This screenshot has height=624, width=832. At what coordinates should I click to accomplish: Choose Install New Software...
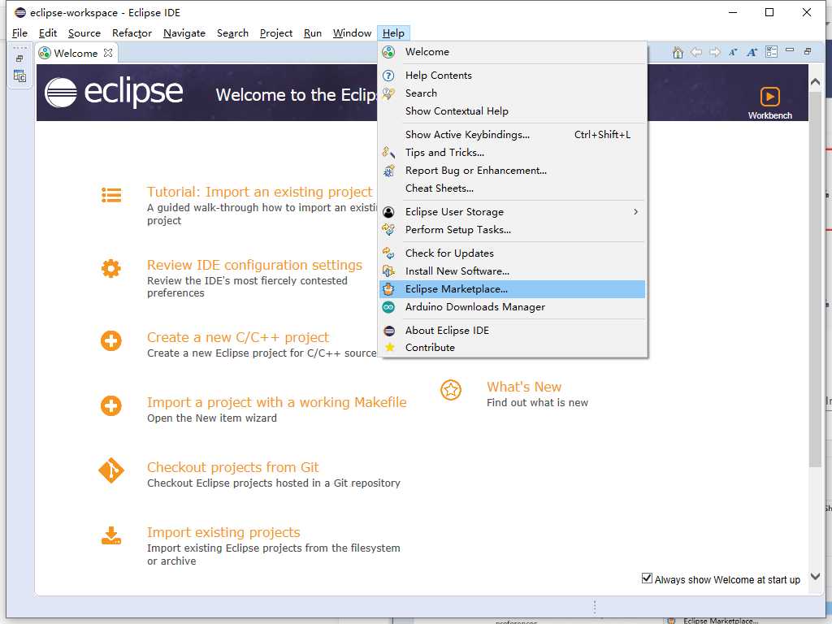[x=513, y=271]
